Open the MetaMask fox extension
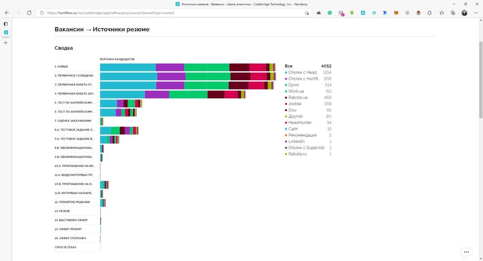 [x=396, y=13]
